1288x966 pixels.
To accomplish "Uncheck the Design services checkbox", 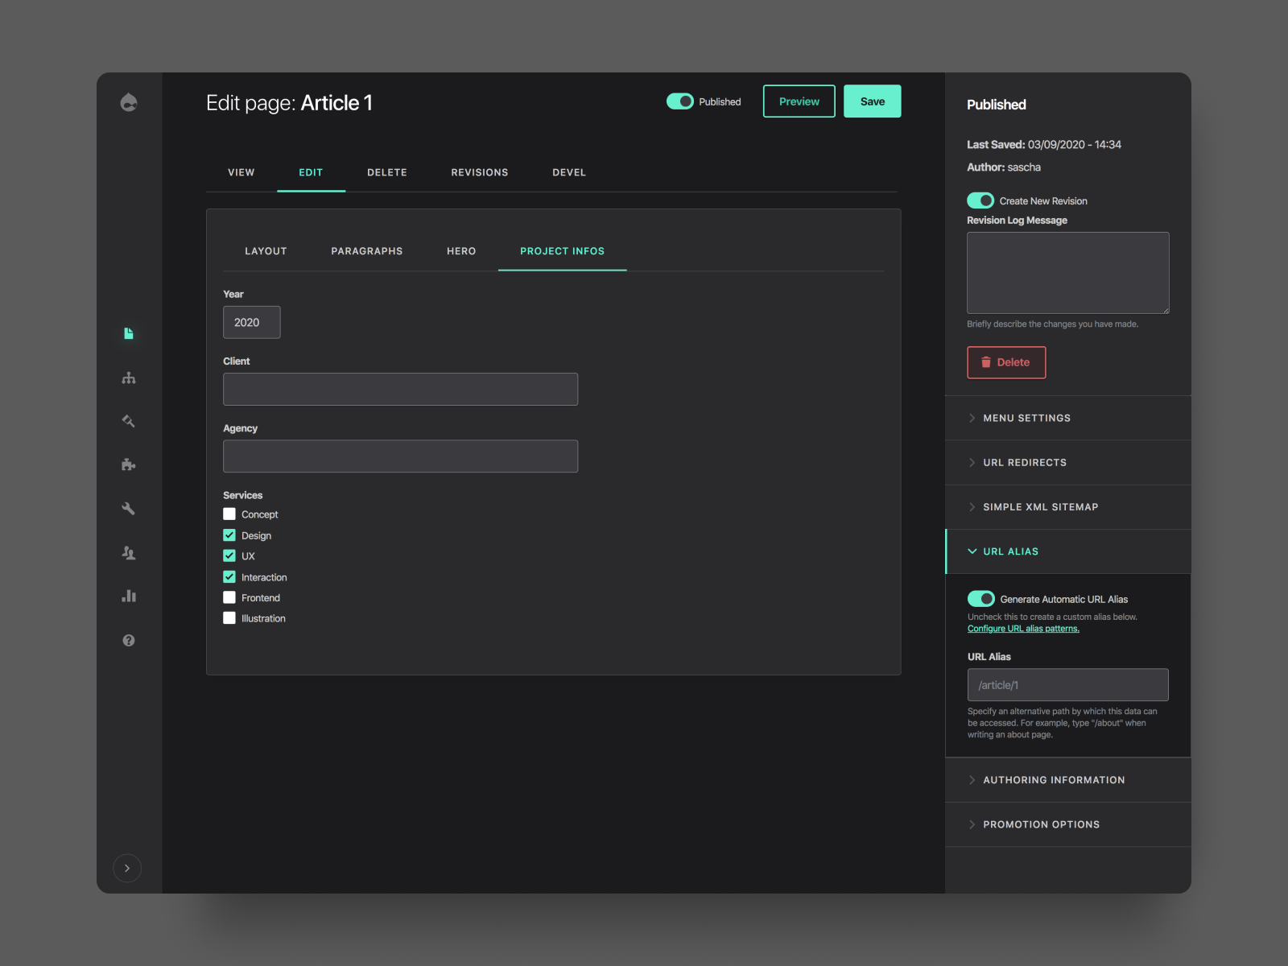I will pyautogui.click(x=229, y=535).
